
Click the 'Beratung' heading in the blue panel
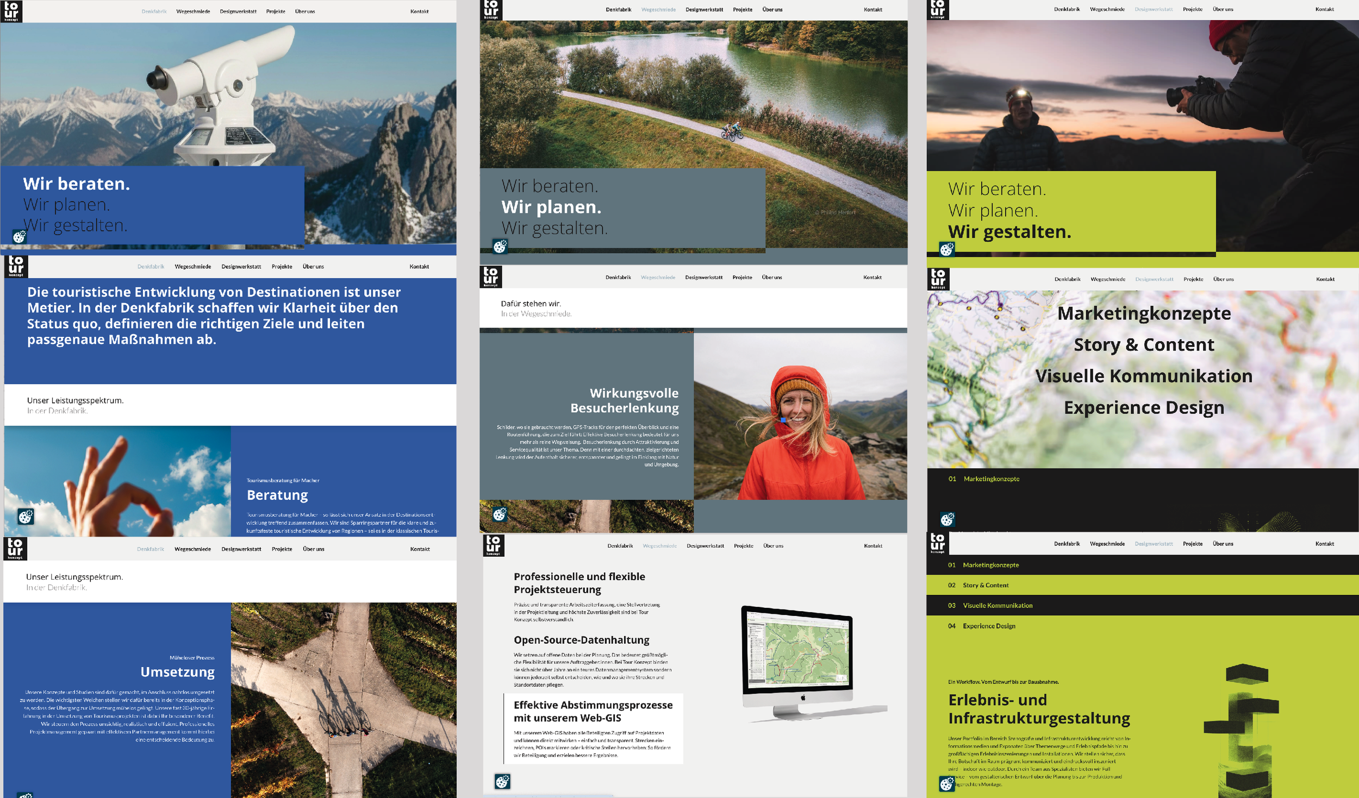(x=277, y=495)
